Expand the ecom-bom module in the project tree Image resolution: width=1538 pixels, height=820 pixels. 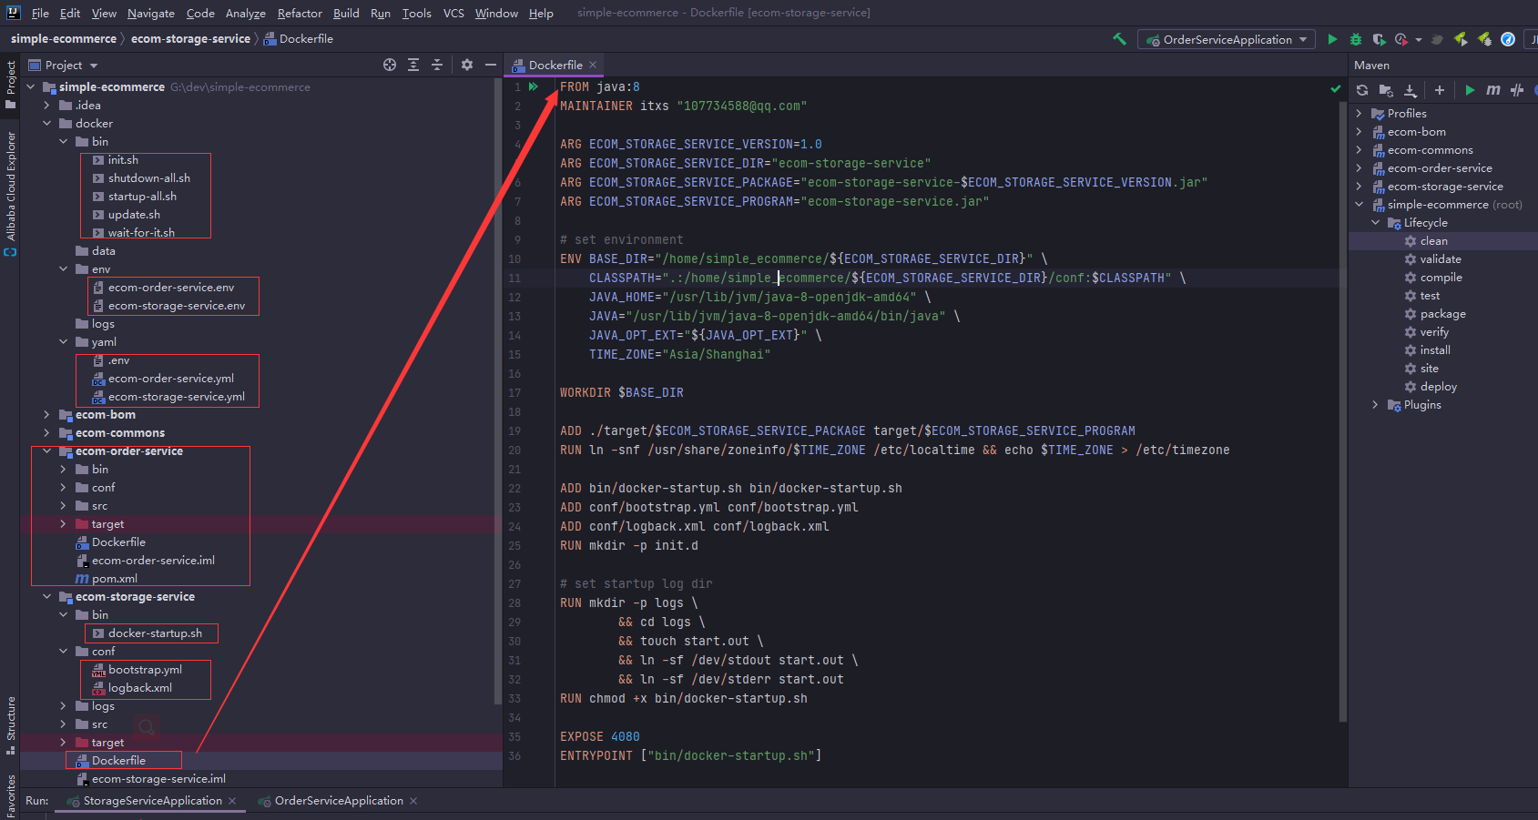click(x=46, y=415)
